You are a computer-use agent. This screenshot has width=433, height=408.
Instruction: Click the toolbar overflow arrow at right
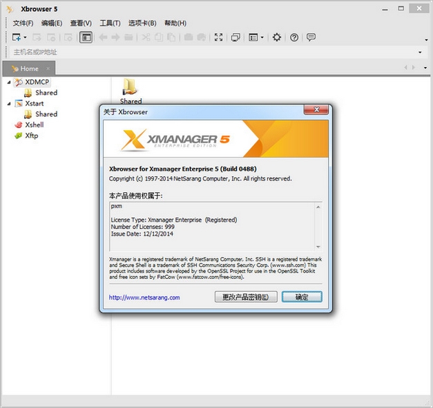[426, 40]
